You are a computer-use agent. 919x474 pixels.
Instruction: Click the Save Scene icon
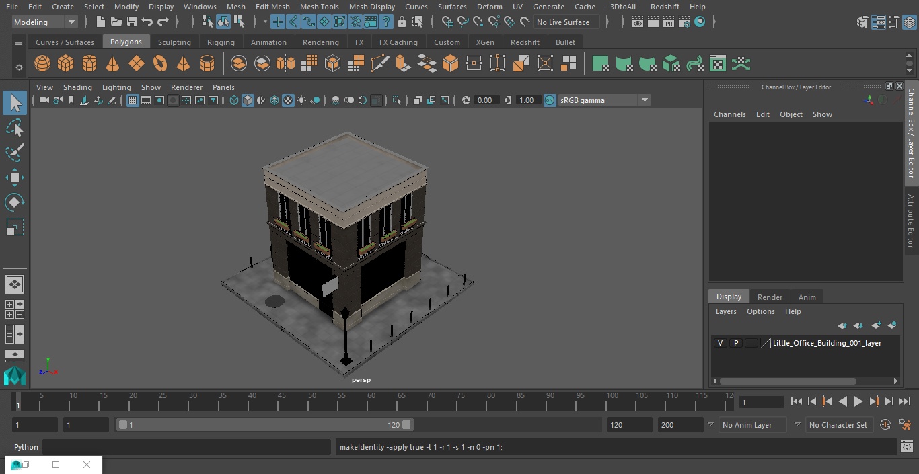point(132,22)
